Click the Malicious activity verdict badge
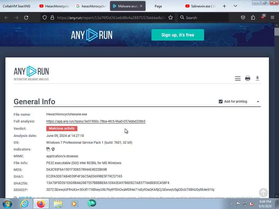Image resolution: width=279 pixels, height=209 pixels. click(x=62, y=128)
